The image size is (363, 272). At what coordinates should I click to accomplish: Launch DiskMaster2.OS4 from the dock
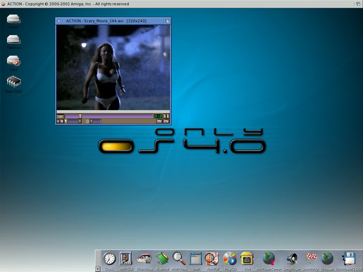click(x=349, y=259)
